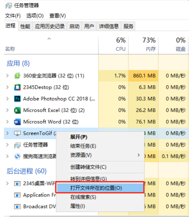Screen dimensions: 189x217
Task: Switch to the 性能 tab
Action: 25,26
